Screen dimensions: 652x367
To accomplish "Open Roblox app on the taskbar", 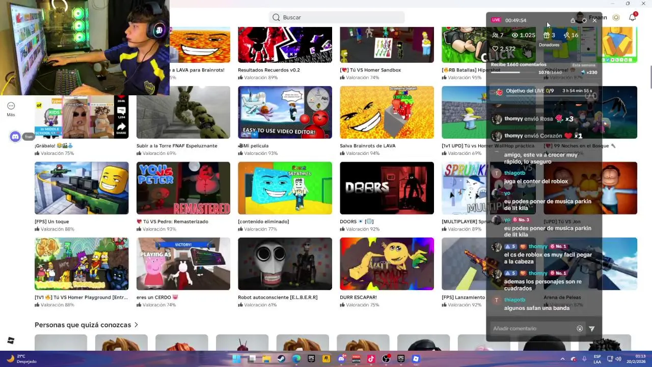I will pos(416,359).
